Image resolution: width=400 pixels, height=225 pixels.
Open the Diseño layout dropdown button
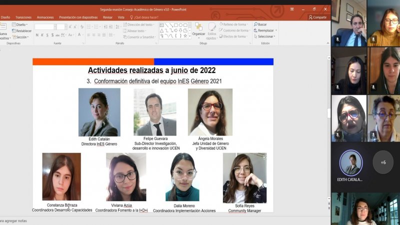click(21, 24)
